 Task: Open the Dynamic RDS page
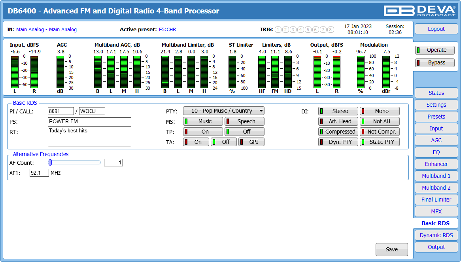click(x=436, y=235)
